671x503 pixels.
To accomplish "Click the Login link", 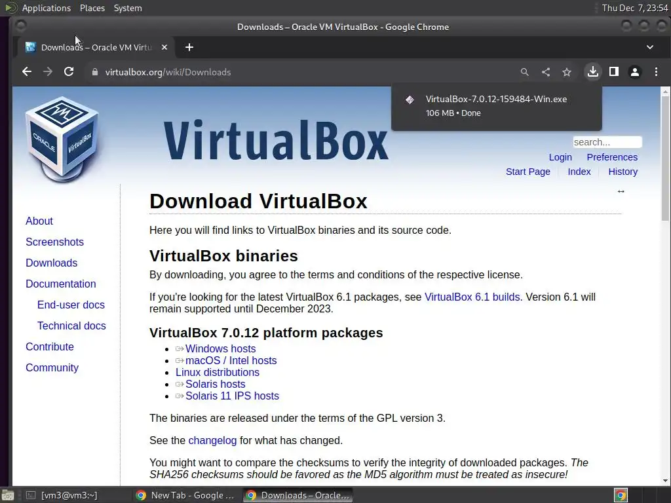I will (560, 157).
